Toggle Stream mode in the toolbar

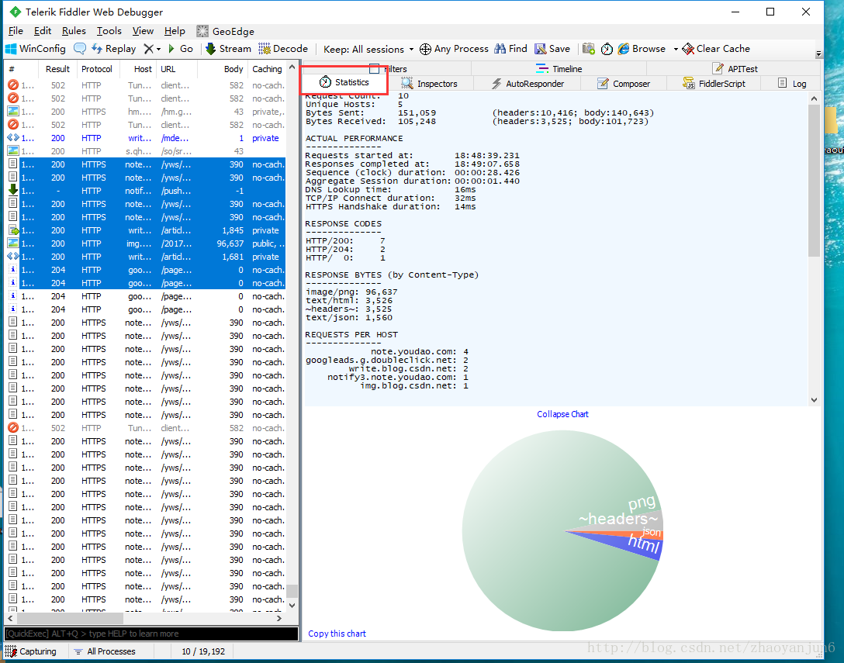pyautogui.click(x=228, y=49)
